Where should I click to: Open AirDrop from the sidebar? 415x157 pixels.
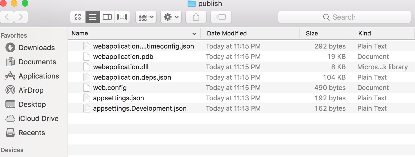(x=31, y=90)
